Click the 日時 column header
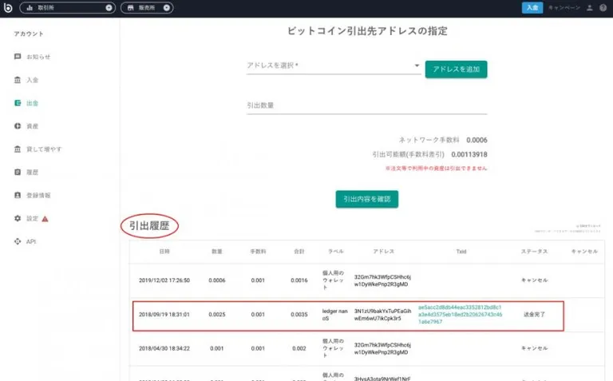 tap(164, 252)
